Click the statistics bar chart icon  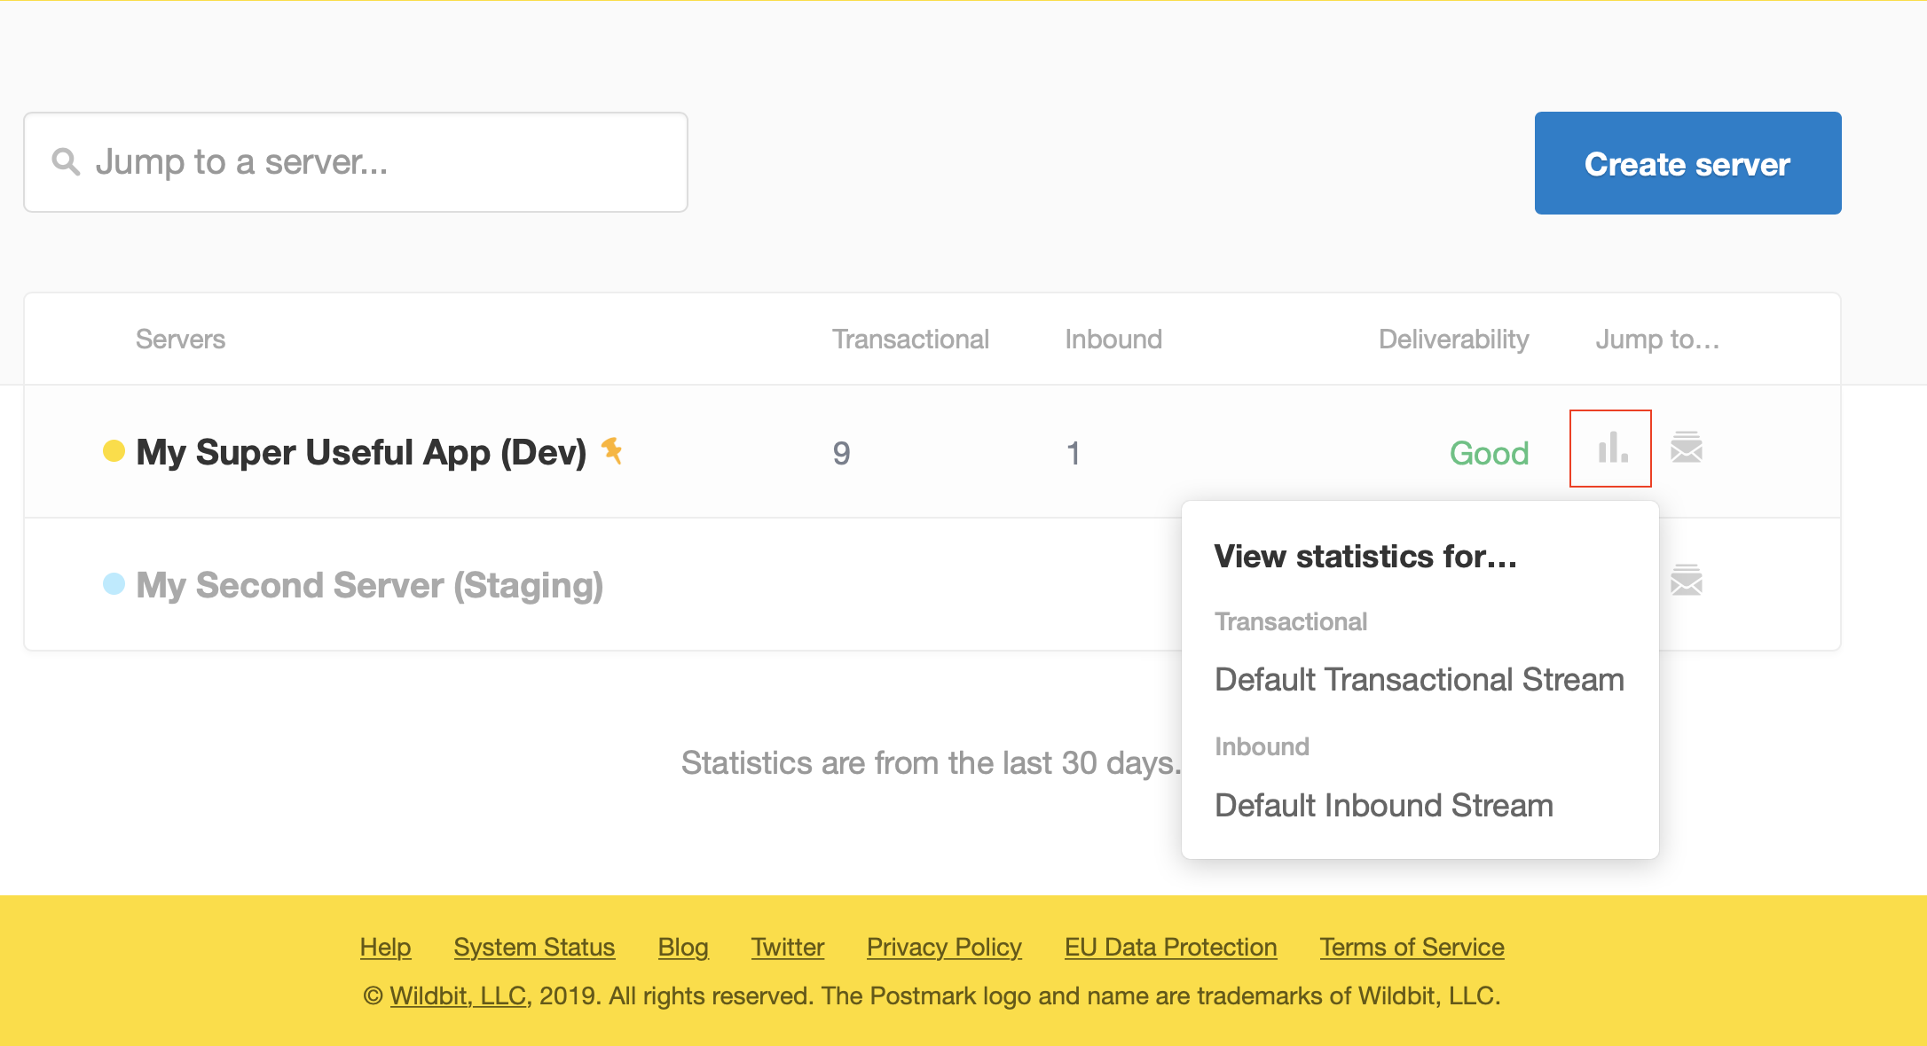[x=1611, y=449]
